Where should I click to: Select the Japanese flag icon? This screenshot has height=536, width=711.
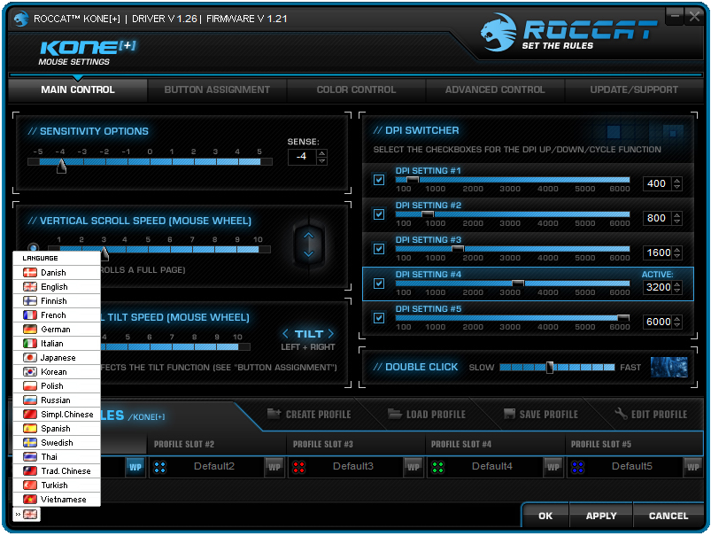30,358
